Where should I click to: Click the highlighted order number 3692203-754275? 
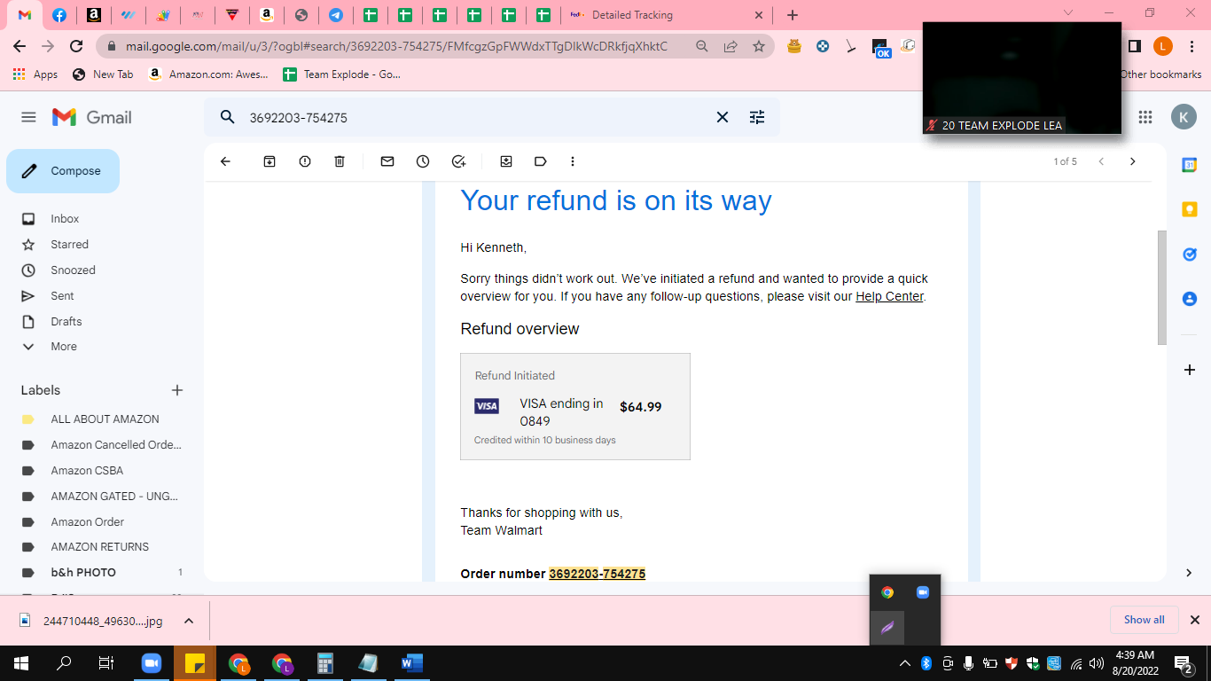(598, 574)
